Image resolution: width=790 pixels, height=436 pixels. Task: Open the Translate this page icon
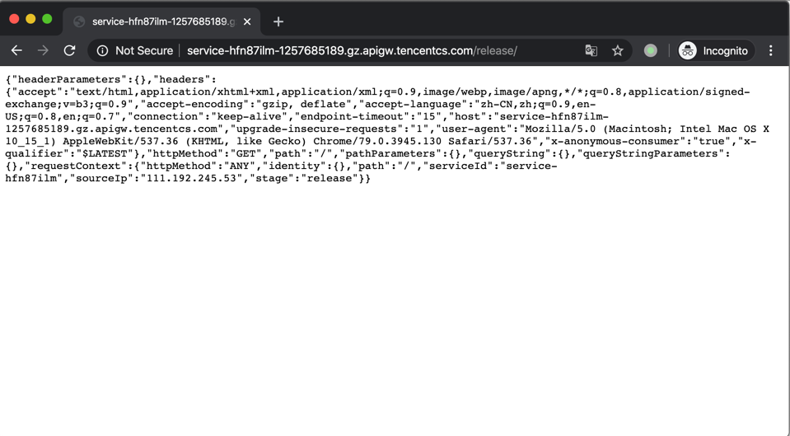point(591,50)
